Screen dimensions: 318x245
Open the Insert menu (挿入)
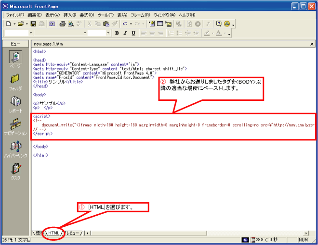pyautogui.click(x=70, y=15)
